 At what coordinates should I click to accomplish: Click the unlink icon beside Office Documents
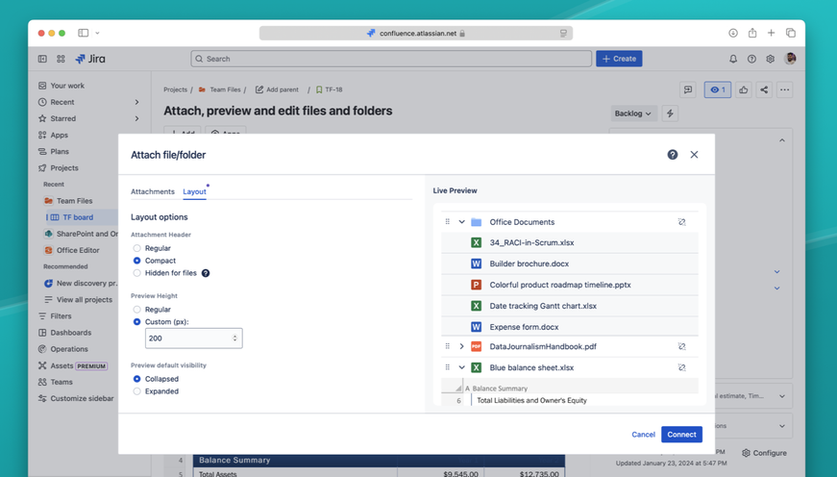coord(681,222)
